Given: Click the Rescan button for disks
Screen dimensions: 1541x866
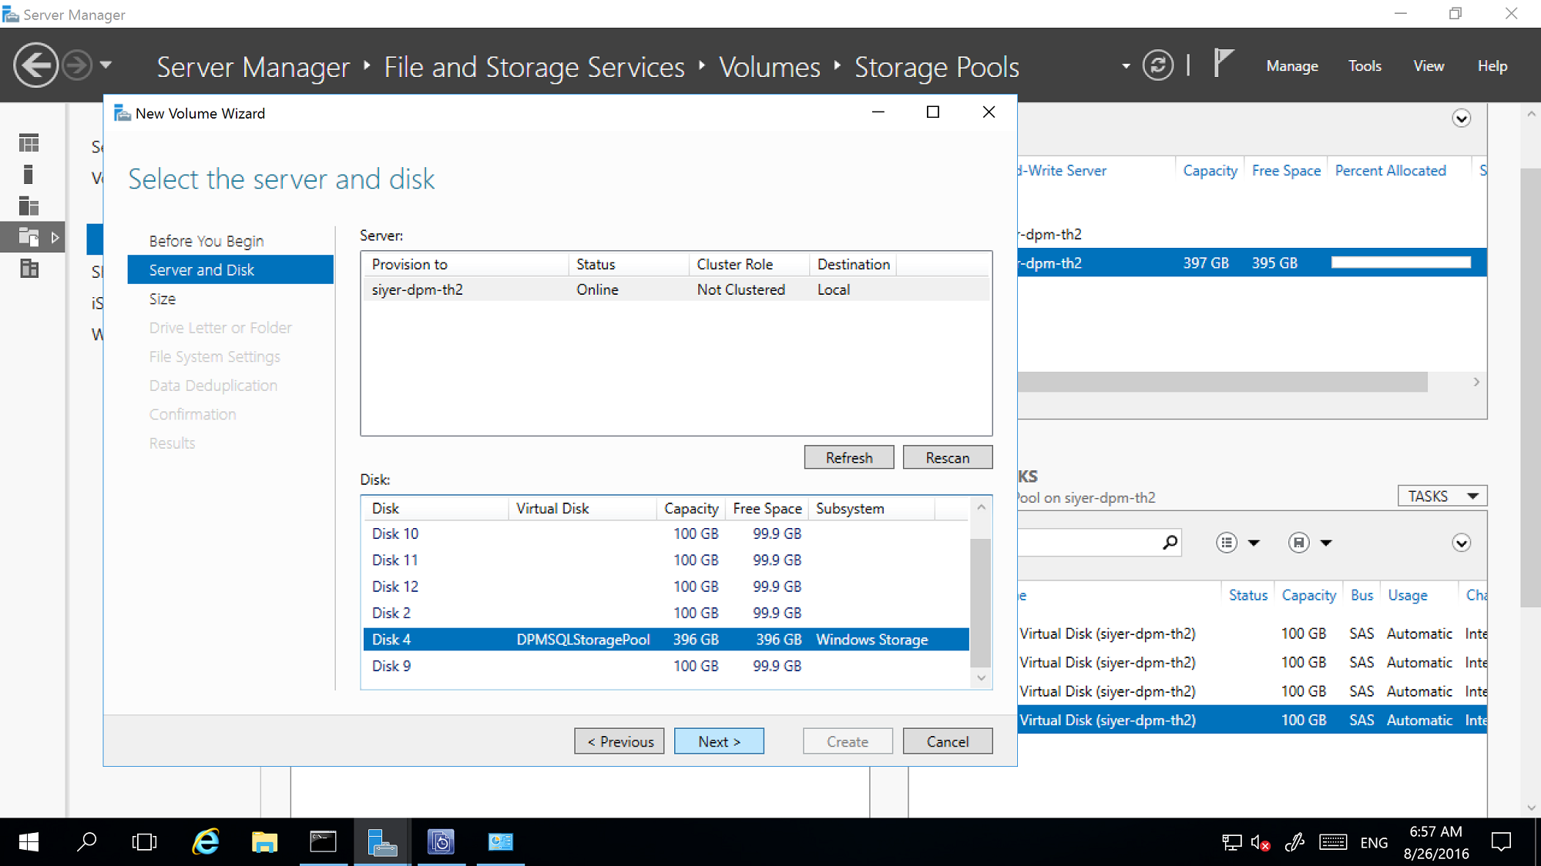Looking at the screenshot, I should click(946, 456).
